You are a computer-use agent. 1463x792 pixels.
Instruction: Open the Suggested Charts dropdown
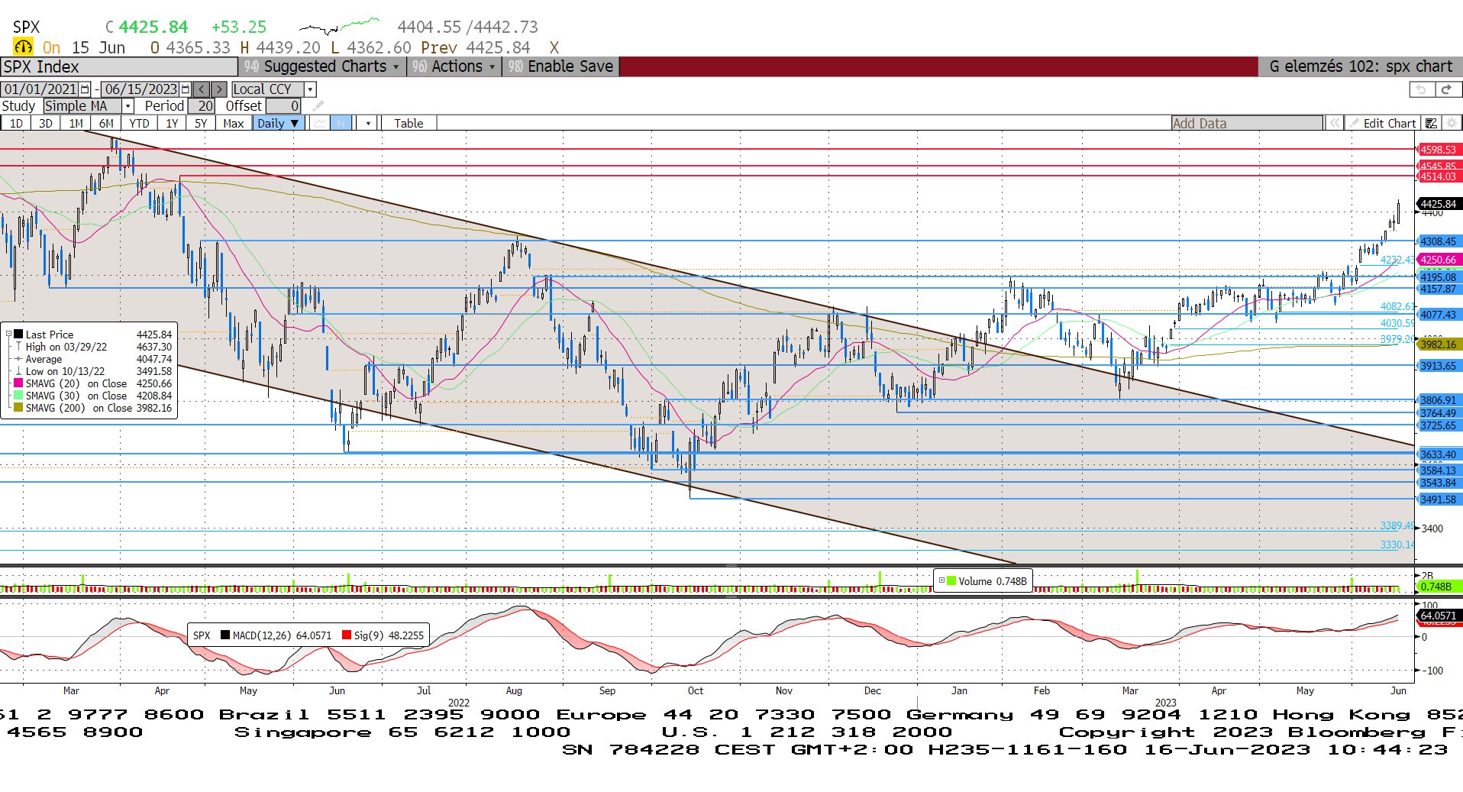(x=322, y=66)
